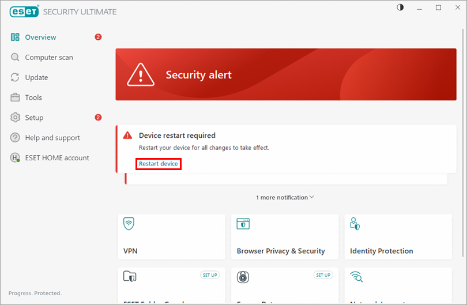This screenshot has width=467, height=305.
Task: Open ESET HOME account icon
Action: tap(15, 158)
